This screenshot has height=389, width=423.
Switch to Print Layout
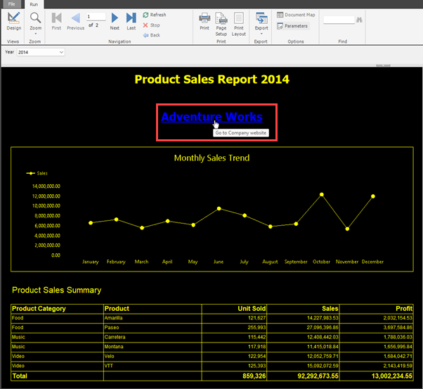point(239,25)
